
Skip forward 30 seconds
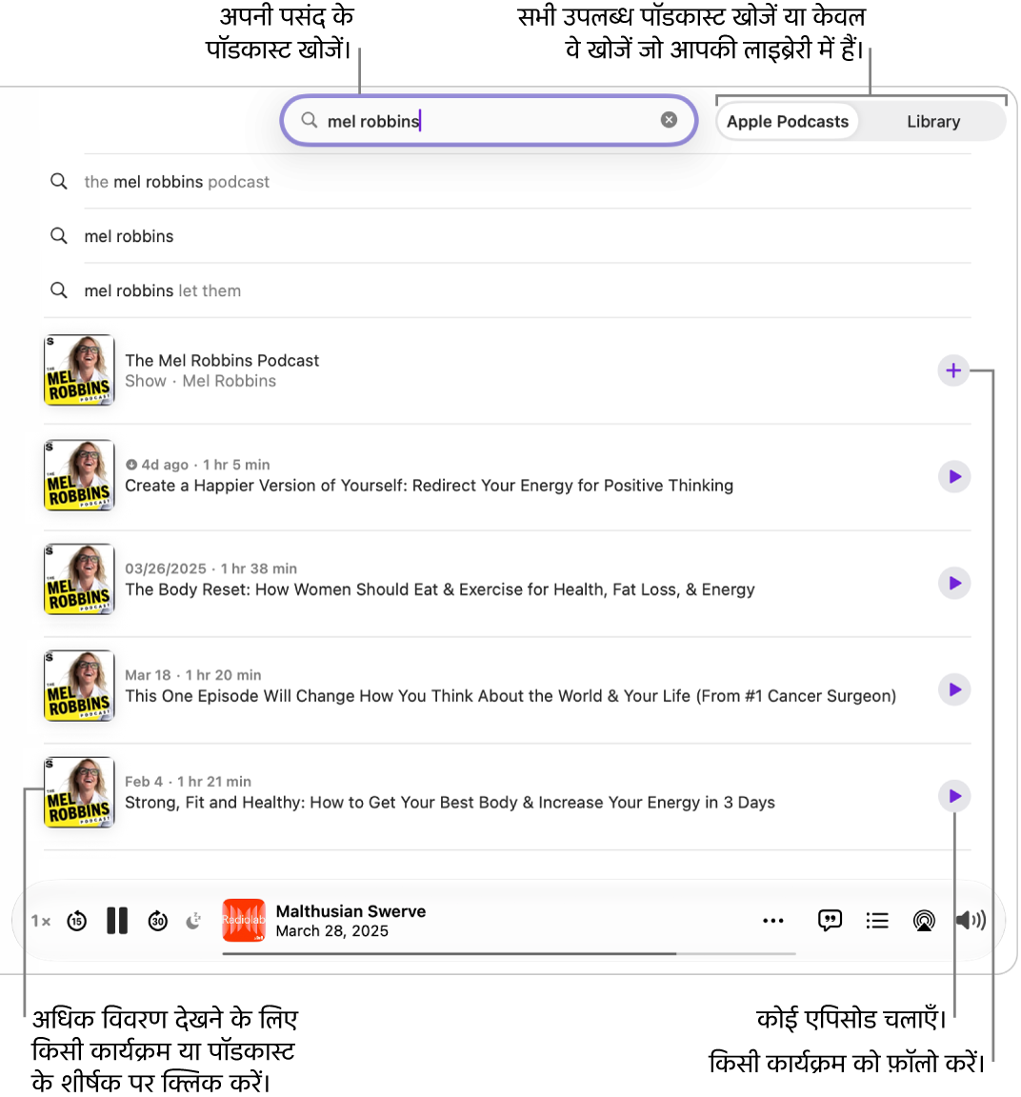pos(158,921)
